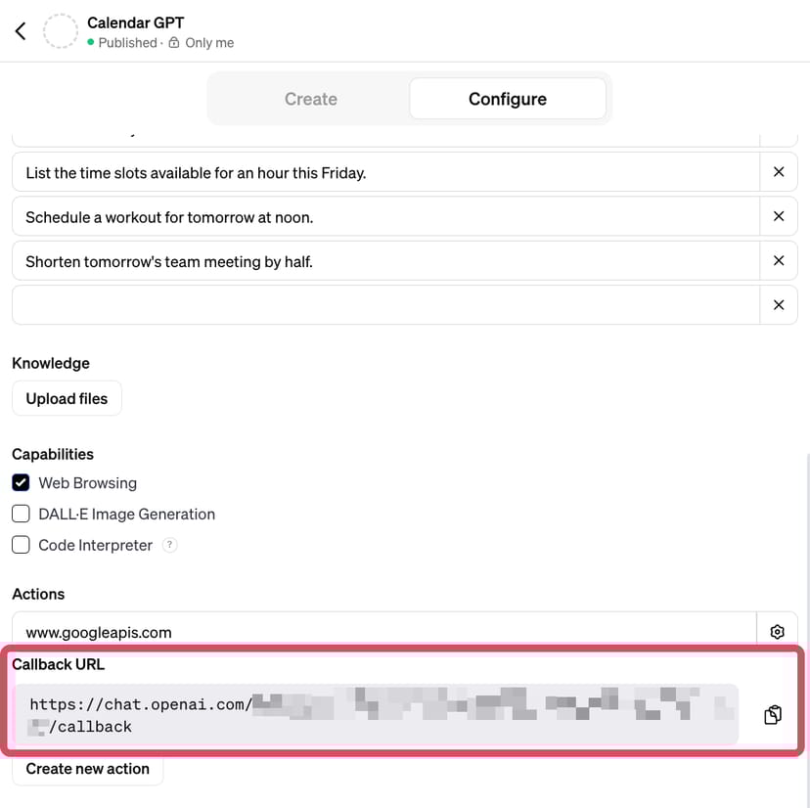Viewport: 810px width, 808px height.
Task: Click the dashed circle GPT avatar placeholder
Action: (61, 31)
